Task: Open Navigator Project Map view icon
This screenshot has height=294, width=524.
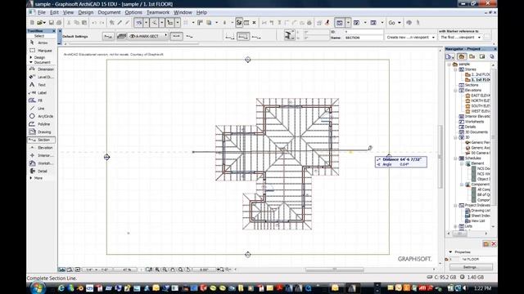Action: click(462, 56)
